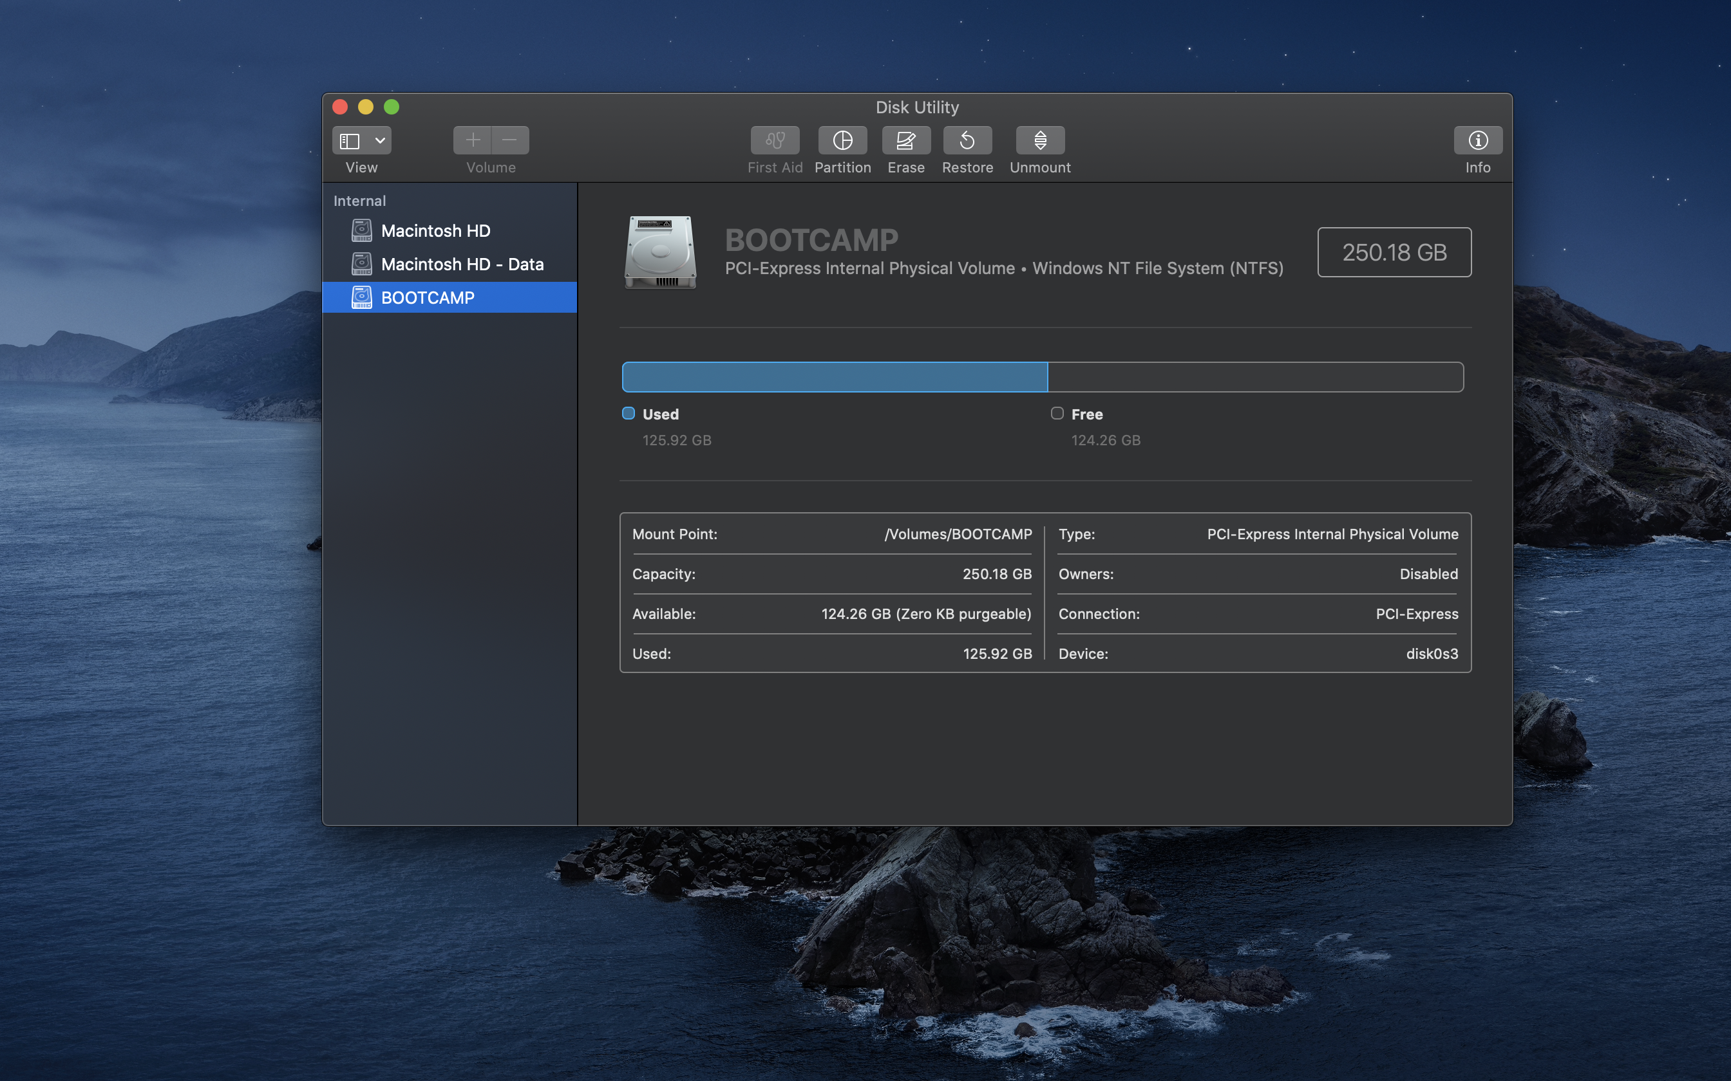Image resolution: width=1731 pixels, height=1081 pixels.
Task: Click the Free legend swatch
Action: point(1057,413)
